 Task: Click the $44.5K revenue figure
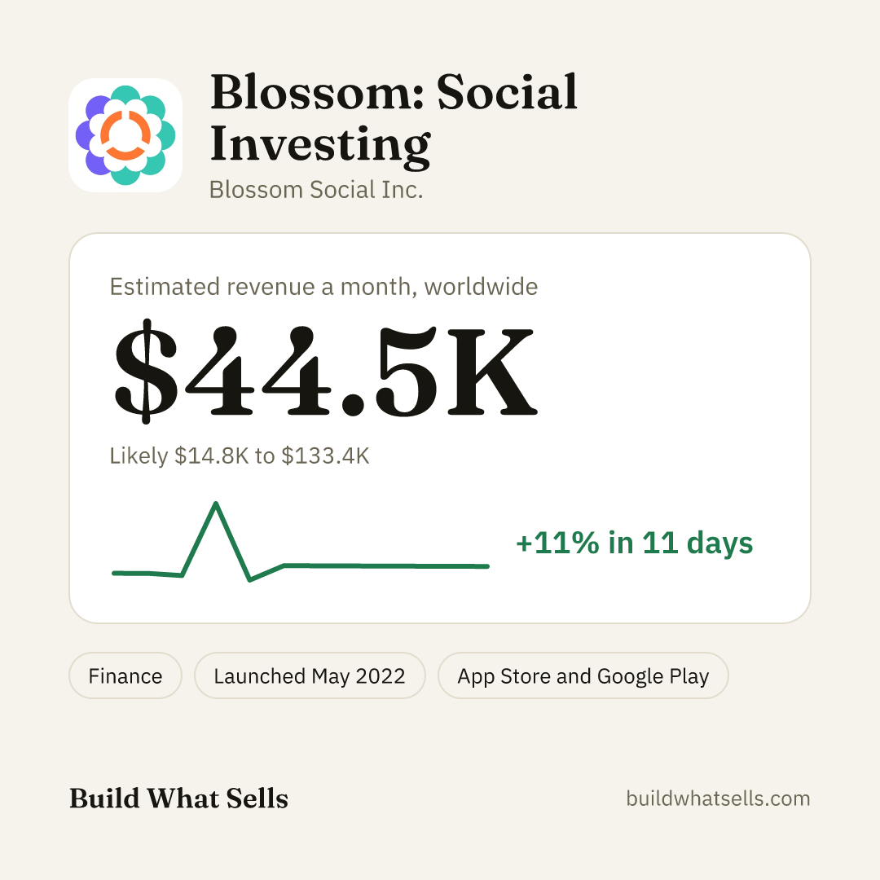click(x=325, y=372)
